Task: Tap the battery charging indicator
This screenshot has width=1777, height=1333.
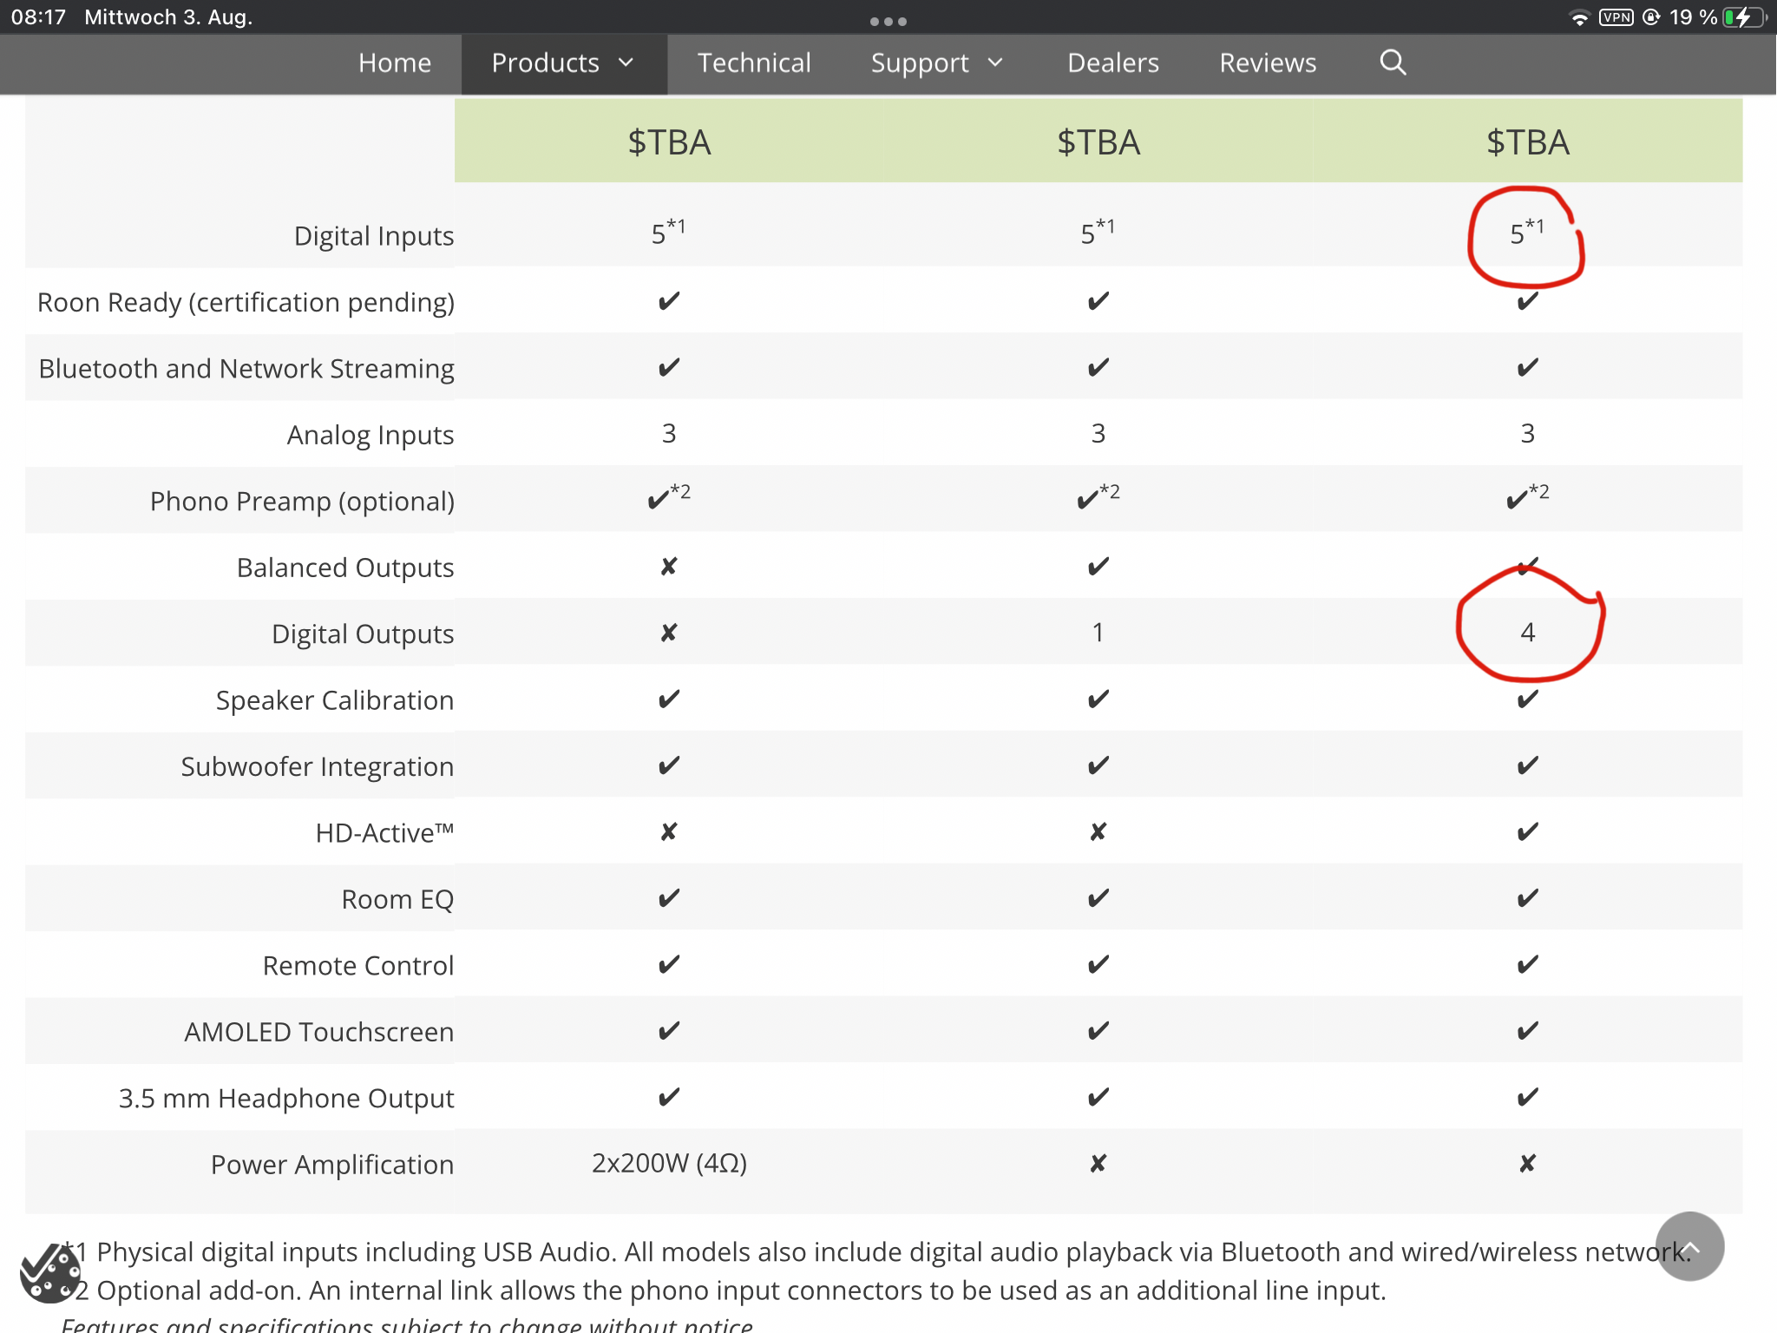Action: point(1745,17)
